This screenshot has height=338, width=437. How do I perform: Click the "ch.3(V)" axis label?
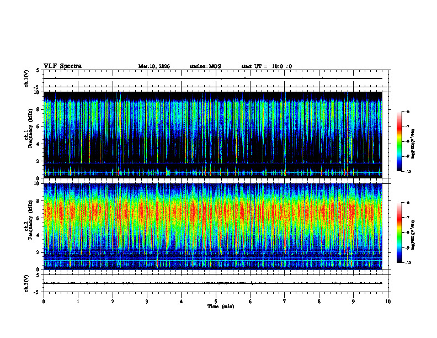click(x=26, y=283)
